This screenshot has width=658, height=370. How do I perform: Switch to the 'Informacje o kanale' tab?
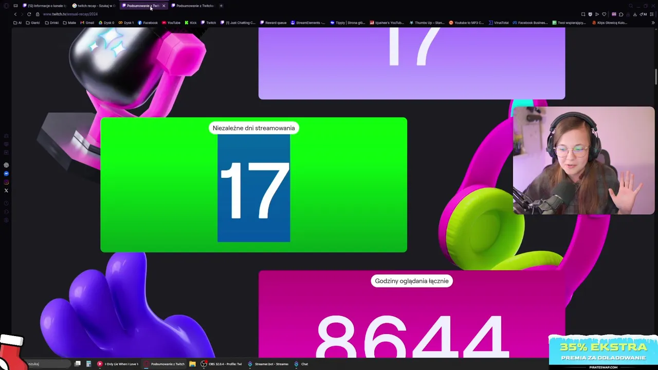point(44,6)
